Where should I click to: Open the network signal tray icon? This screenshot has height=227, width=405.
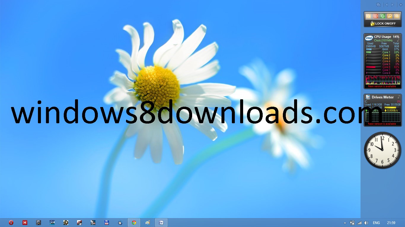359,223
